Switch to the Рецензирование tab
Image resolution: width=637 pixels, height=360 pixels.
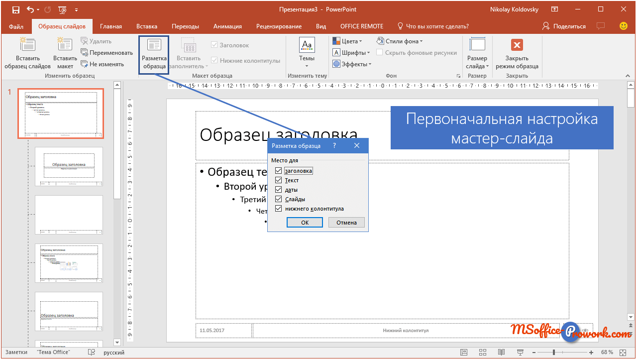[279, 26]
